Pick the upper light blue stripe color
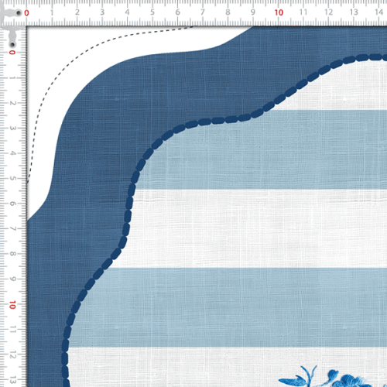 pyautogui.click(x=258, y=149)
